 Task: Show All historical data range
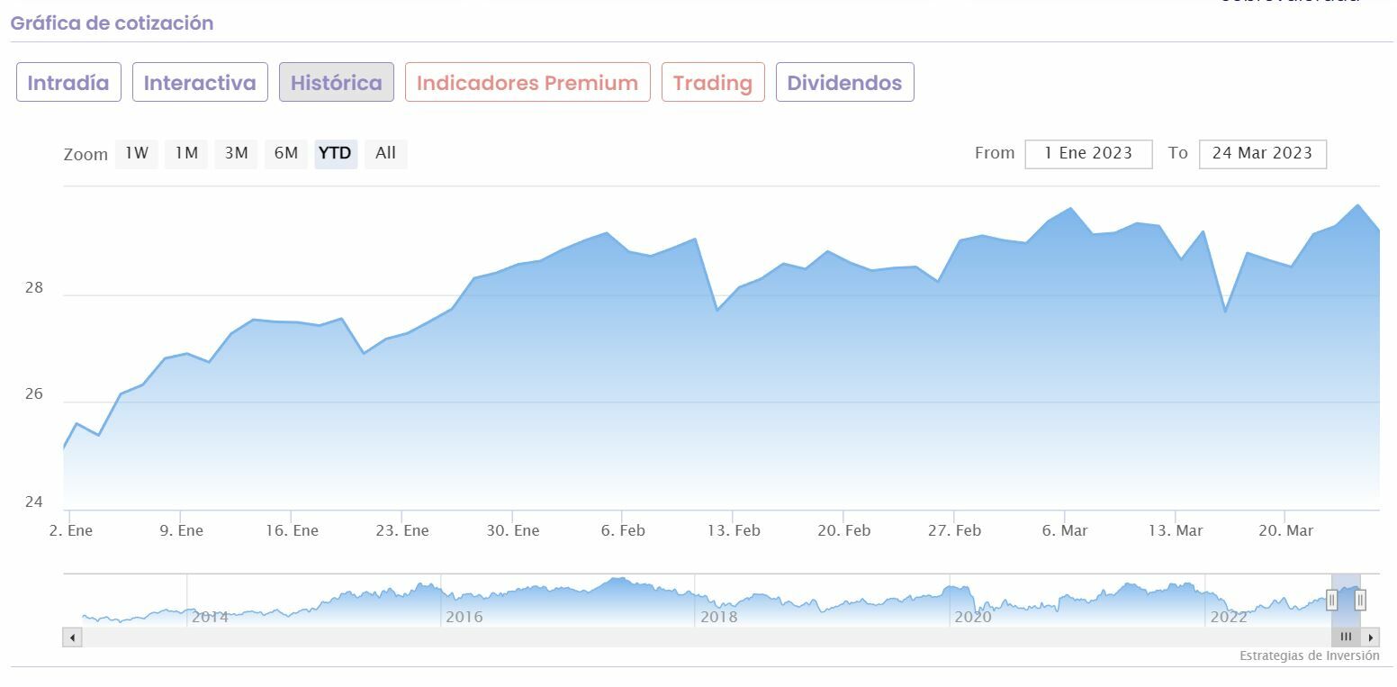tap(385, 154)
